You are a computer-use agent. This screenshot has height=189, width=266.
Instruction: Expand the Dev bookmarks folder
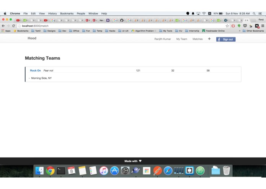click(62, 31)
